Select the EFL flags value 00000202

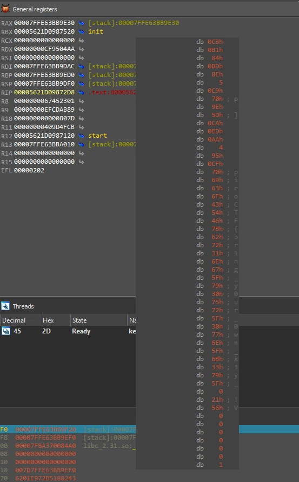pos(29,170)
